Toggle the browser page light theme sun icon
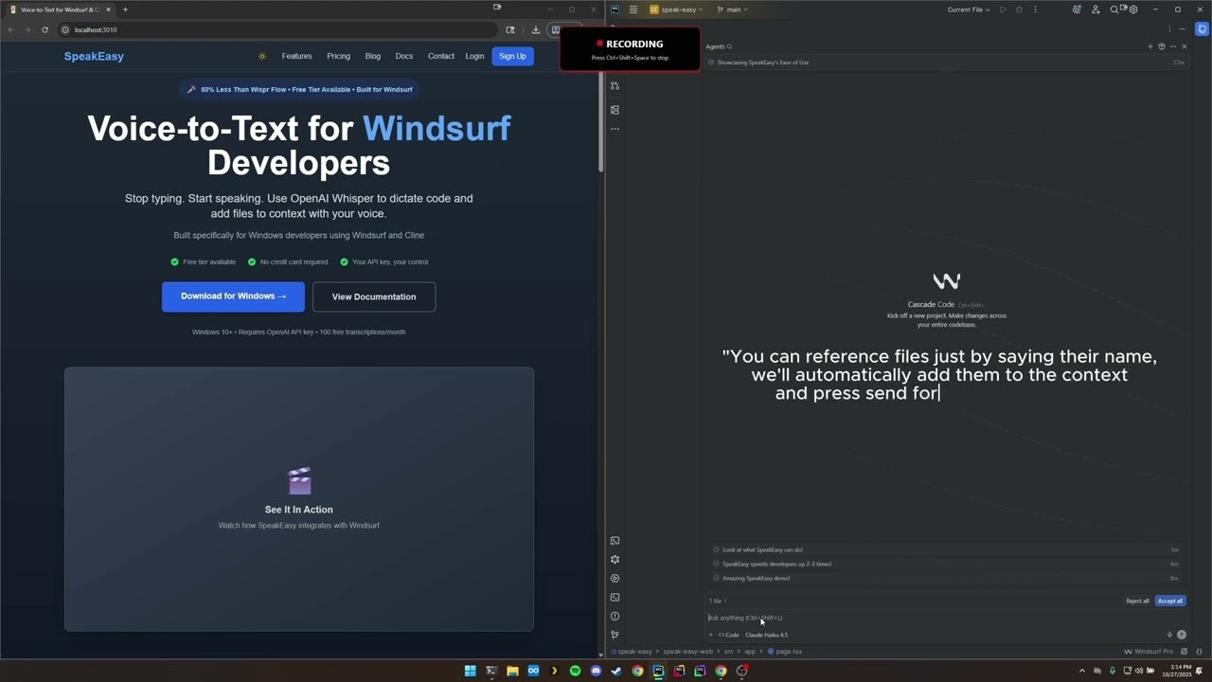 (x=262, y=56)
